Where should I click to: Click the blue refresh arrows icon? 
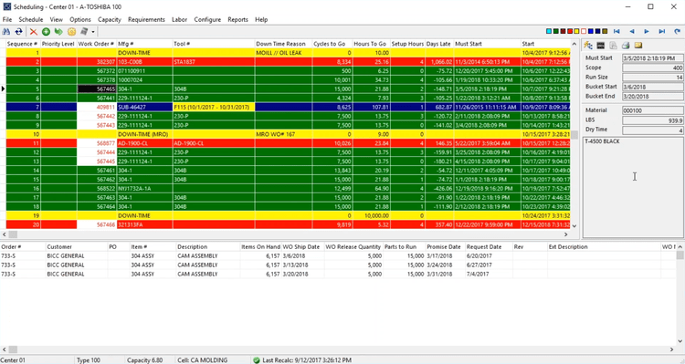[19, 31]
